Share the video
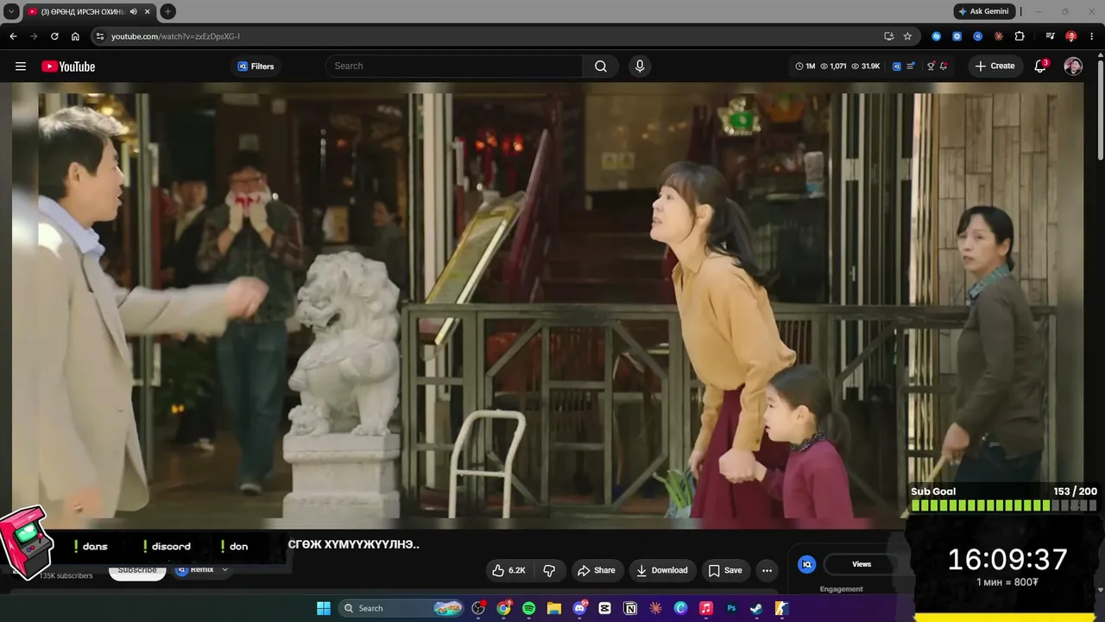The image size is (1105, 622). point(597,570)
